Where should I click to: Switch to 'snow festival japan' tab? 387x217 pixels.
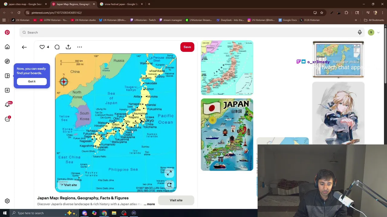(121, 4)
